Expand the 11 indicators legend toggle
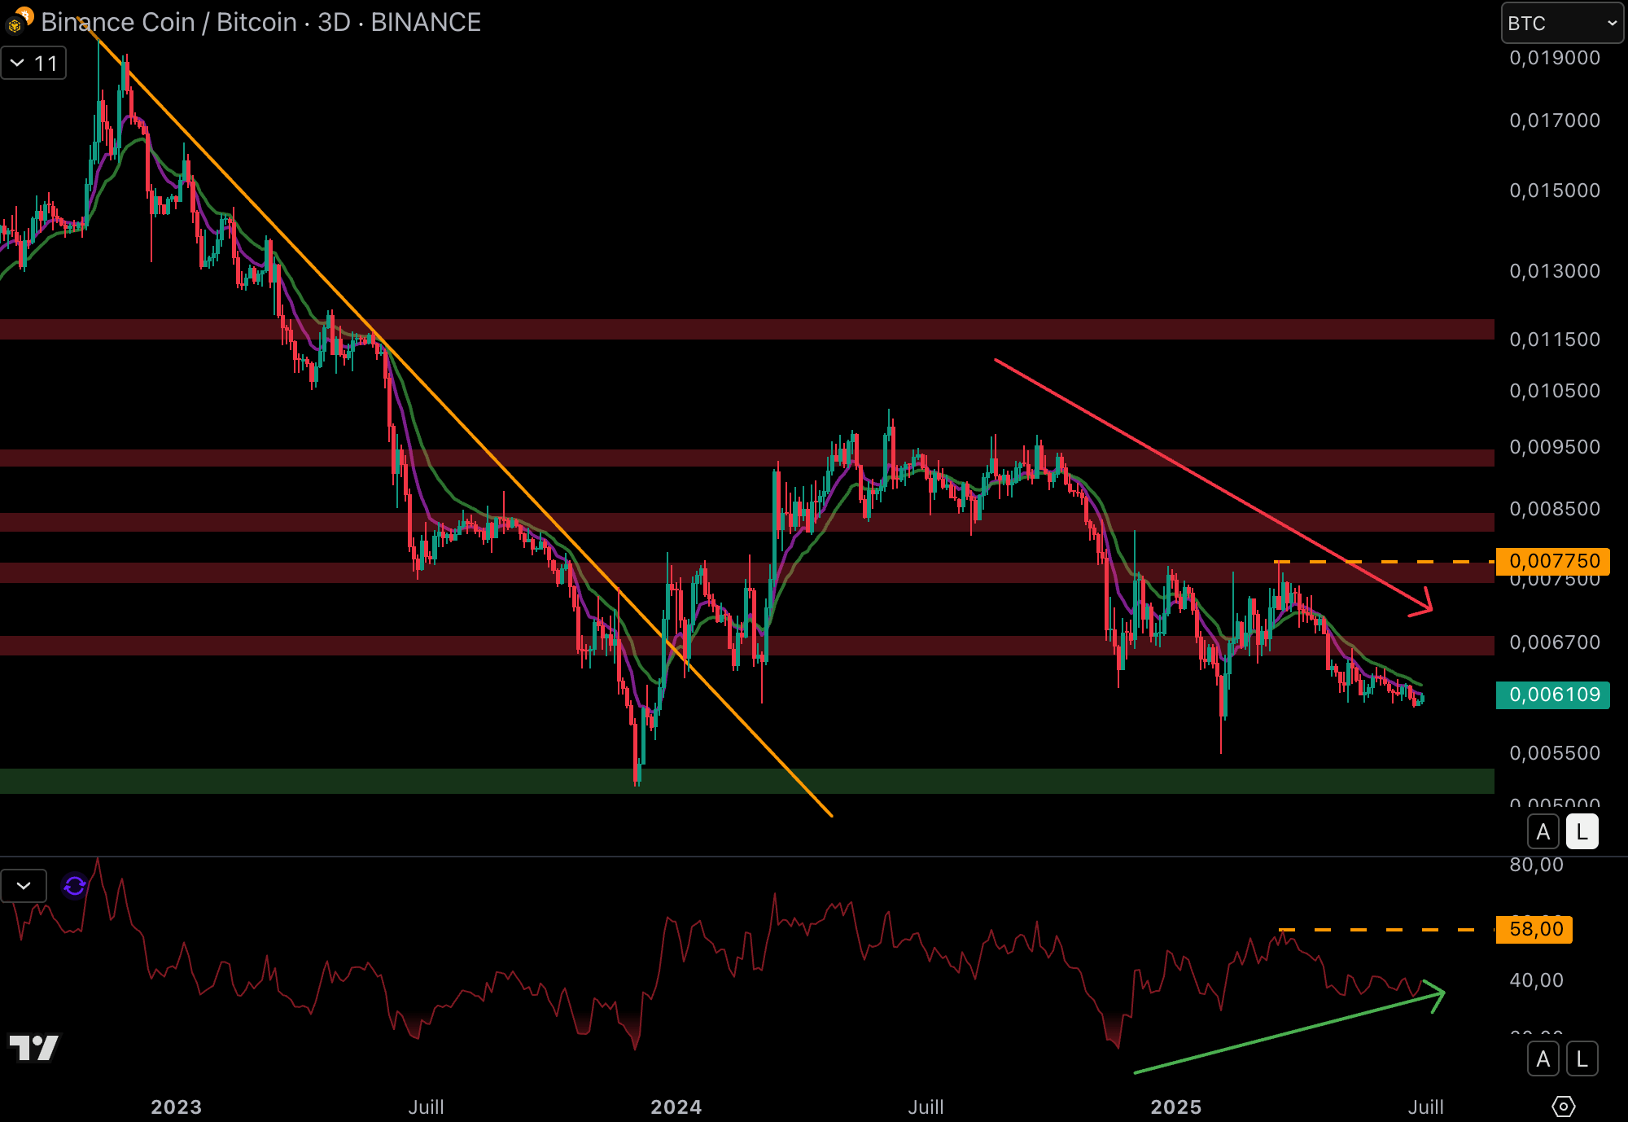1628x1122 pixels. (33, 64)
